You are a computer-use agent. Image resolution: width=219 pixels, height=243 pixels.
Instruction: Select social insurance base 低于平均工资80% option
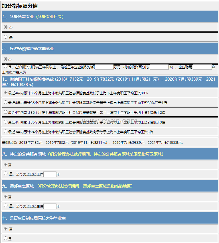(5, 93)
